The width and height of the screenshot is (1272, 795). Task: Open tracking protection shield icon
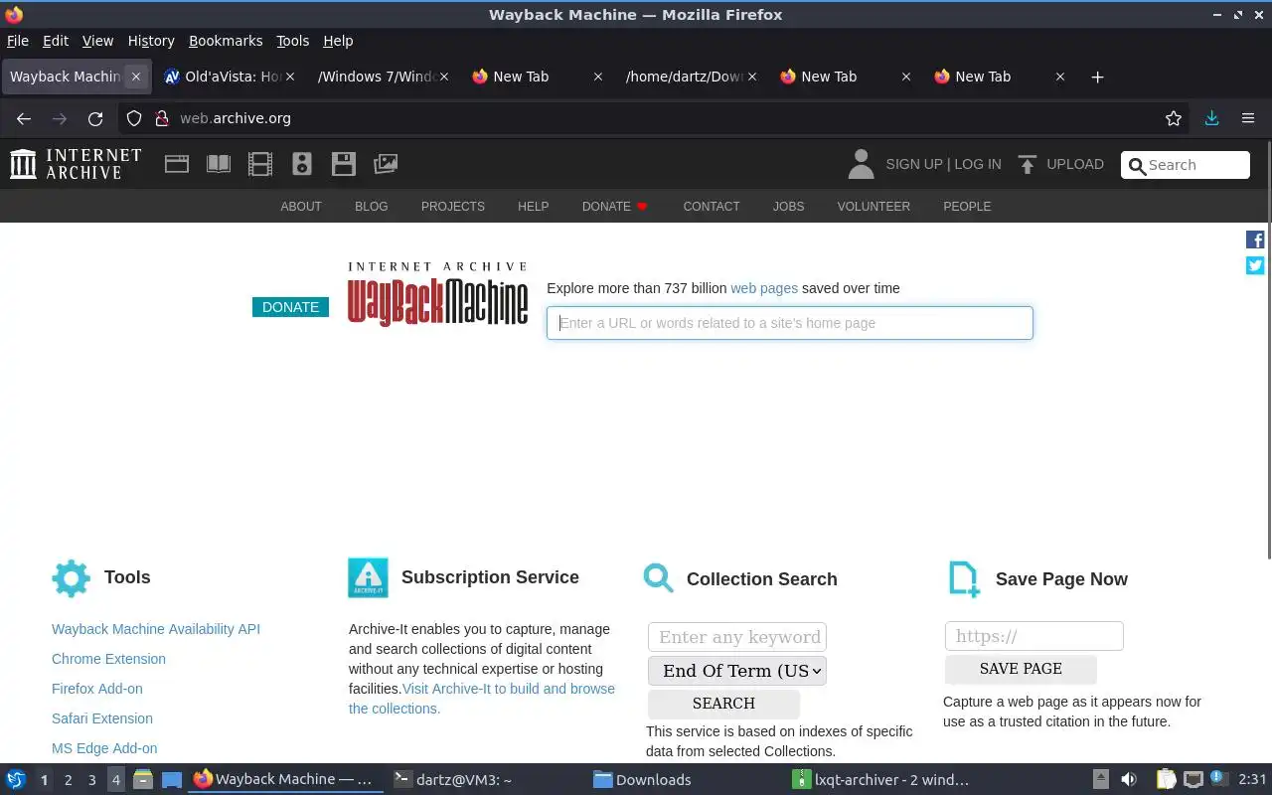coord(134,118)
